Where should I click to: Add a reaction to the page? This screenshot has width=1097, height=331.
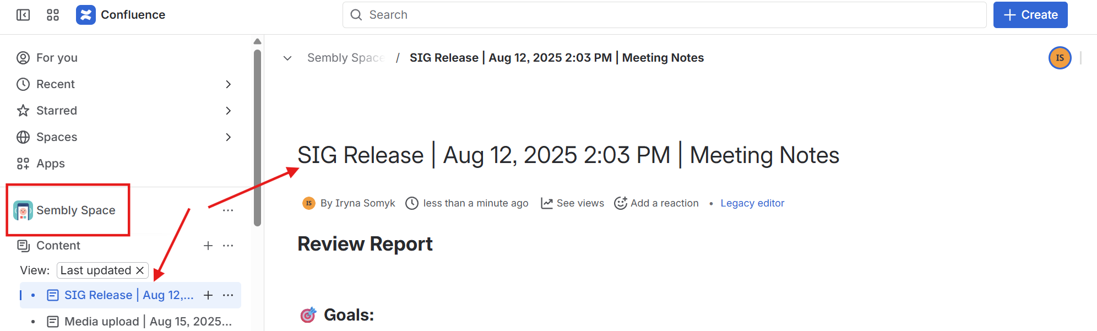(x=656, y=203)
